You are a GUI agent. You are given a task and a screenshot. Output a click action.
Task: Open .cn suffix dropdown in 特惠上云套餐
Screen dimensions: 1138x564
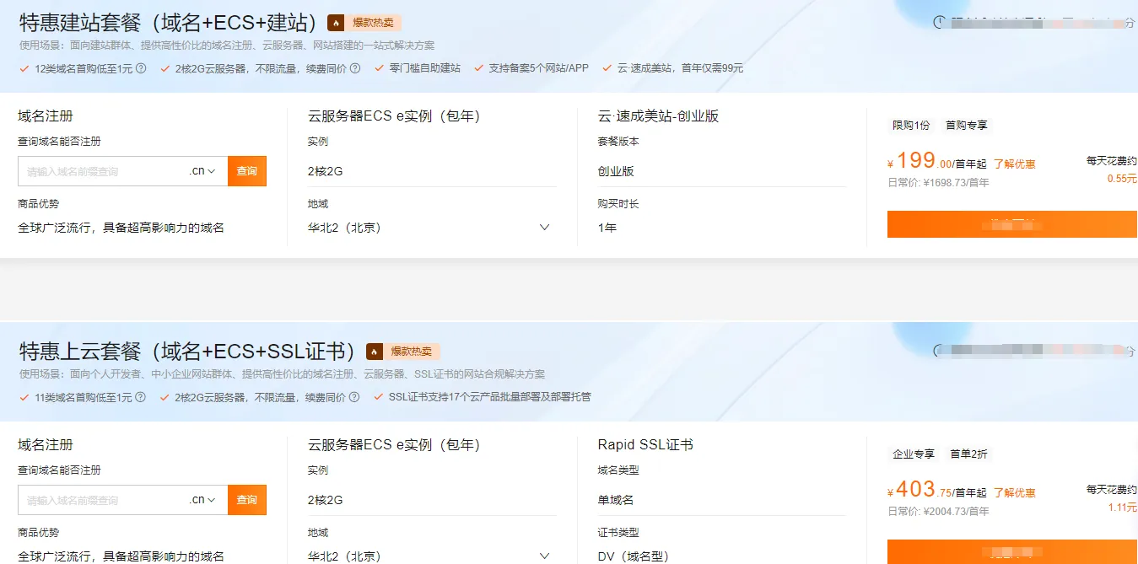point(202,500)
